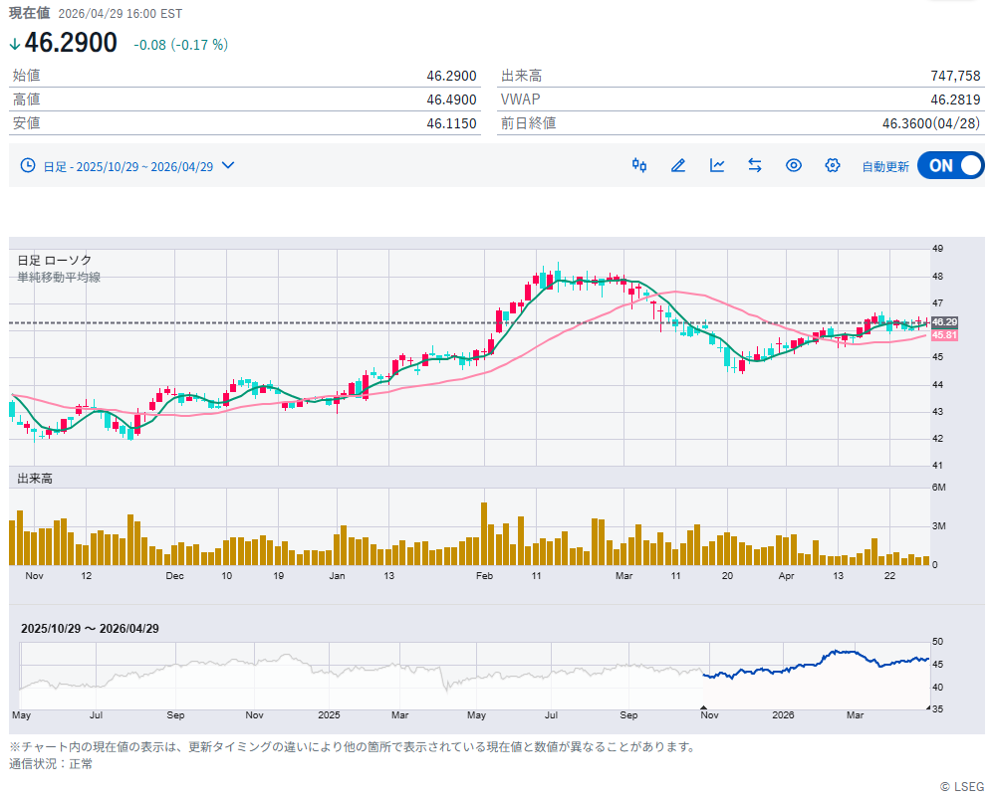994x800 pixels.
Task: Open the 日足 2025/10/29 period selector
Action: click(x=127, y=166)
